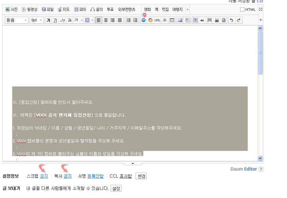Center align the text
The height and width of the screenshot is (198, 287).
tap(106, 20)
